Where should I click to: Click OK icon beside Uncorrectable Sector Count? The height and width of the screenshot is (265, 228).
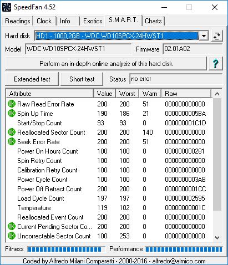click(12, 236)
